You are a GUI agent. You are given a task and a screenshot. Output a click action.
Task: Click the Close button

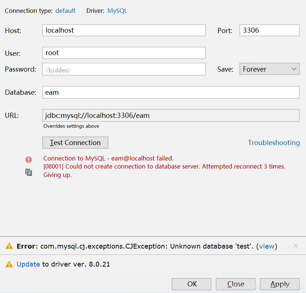pos(235,284)
